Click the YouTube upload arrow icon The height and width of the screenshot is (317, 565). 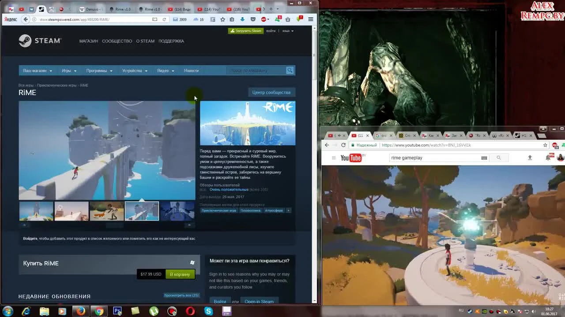530,158
